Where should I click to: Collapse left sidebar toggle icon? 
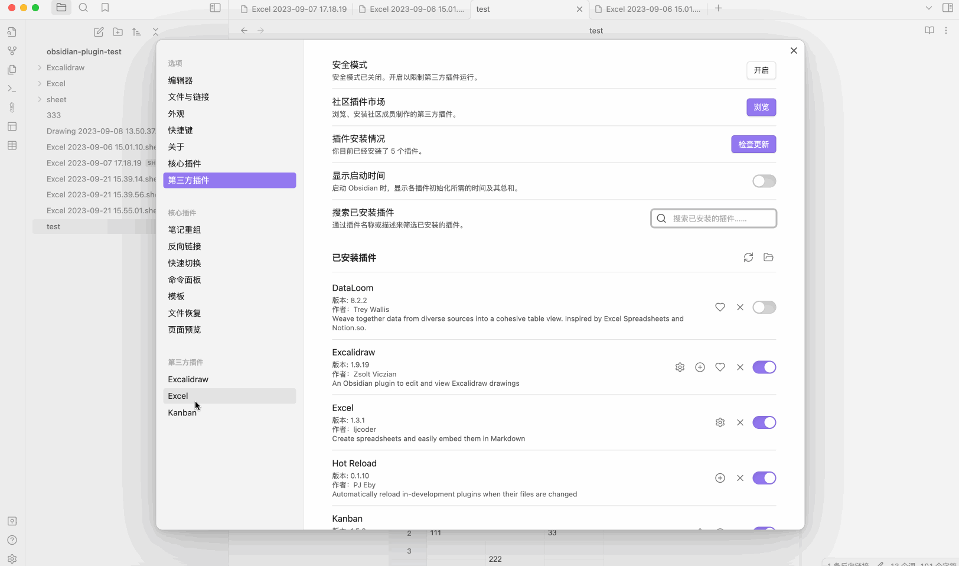pos(215,8)
